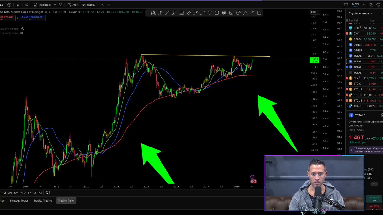Select DXY row in watchlist
383x215 pixels.
[x=364, y=33]
